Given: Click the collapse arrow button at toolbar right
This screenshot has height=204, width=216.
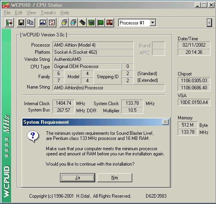Looking at the screenshot, I should (209, 23).
